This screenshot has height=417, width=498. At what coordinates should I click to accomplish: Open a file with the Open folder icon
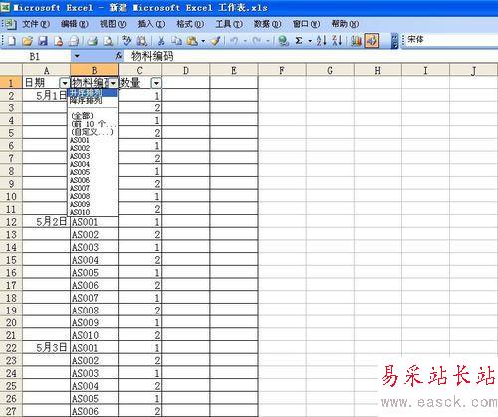pos(27,41)
